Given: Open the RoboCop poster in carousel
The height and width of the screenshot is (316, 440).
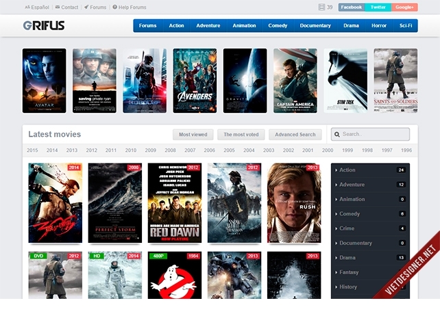Looking at the screenshot, I should (x=145, y=81).
